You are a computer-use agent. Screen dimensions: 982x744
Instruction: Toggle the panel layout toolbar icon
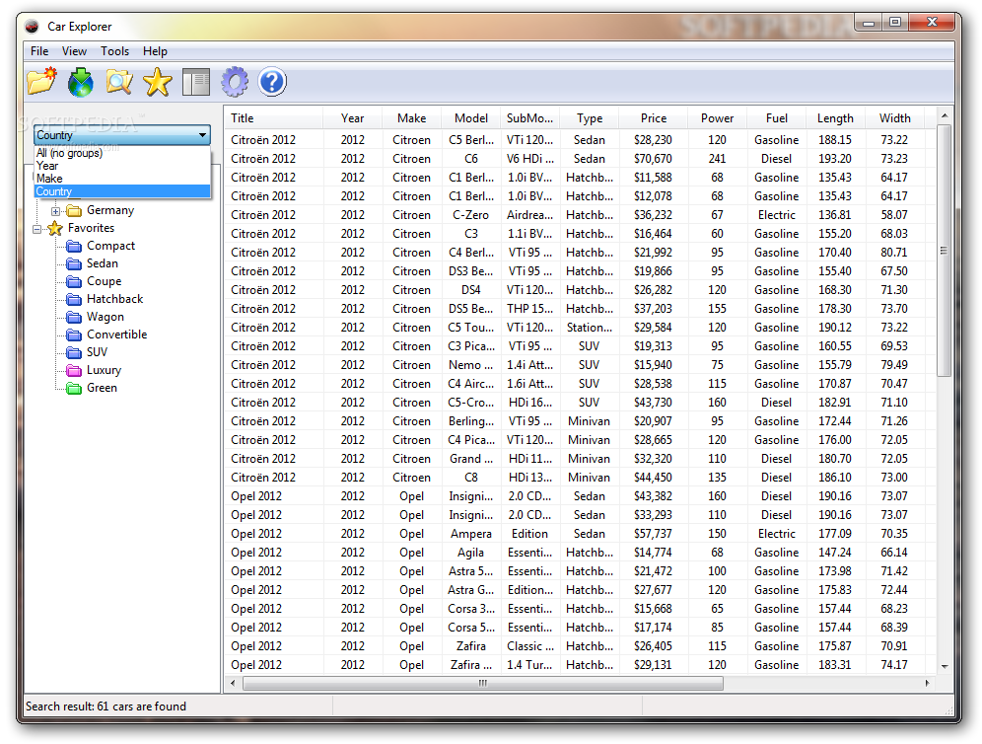click(x=196, y=82)
